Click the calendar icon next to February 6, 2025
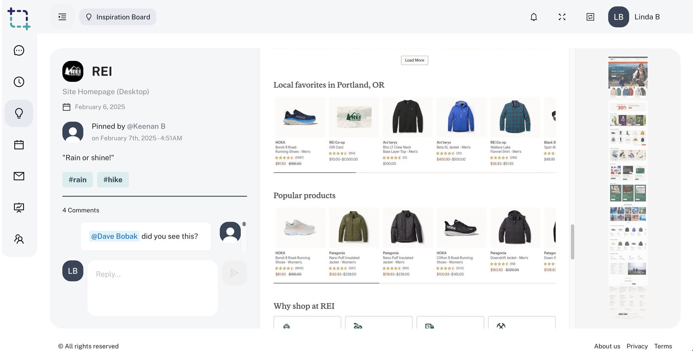The image size is (693, 351). point(67,107)
